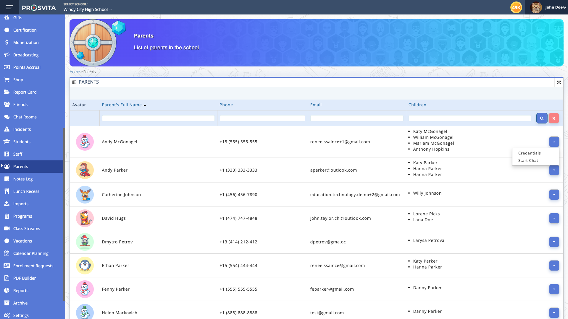The height and width of the screenshot is (319, 568).
Task: Click the Class Streams camera icon
Action: [x=7, y=229]
